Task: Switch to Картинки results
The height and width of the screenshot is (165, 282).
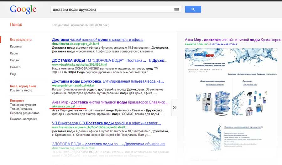Action: (x=16, y=46)
